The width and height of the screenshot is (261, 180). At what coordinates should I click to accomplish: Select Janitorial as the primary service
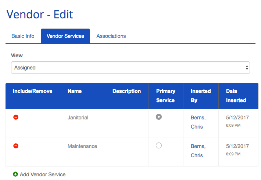(159, 117)
